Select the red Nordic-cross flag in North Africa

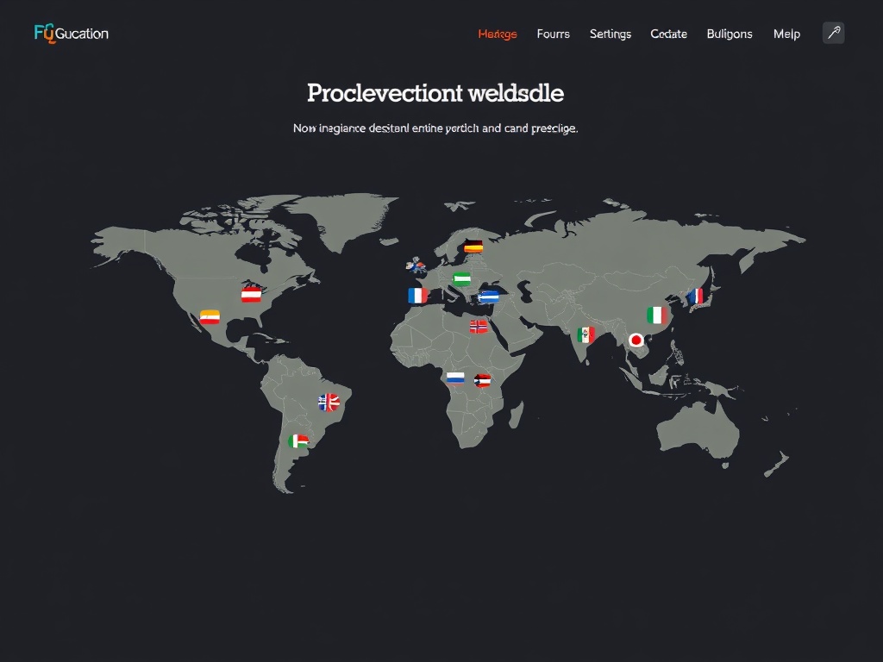pyautogui.click(x=479, y=327)
